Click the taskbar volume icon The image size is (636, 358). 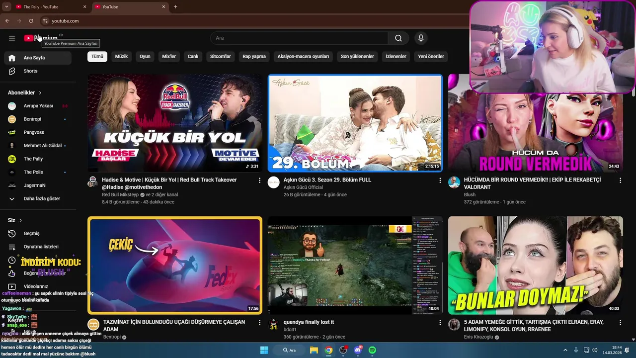click(x=595, y=350)
